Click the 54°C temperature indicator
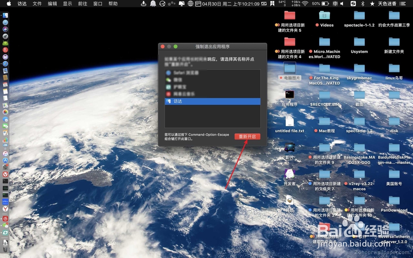 tap(282, 4)
